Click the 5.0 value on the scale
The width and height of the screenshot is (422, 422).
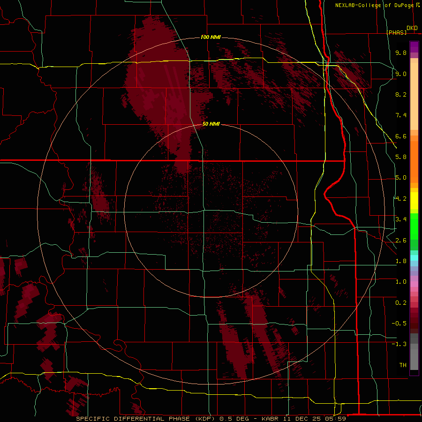pos(401,178)
